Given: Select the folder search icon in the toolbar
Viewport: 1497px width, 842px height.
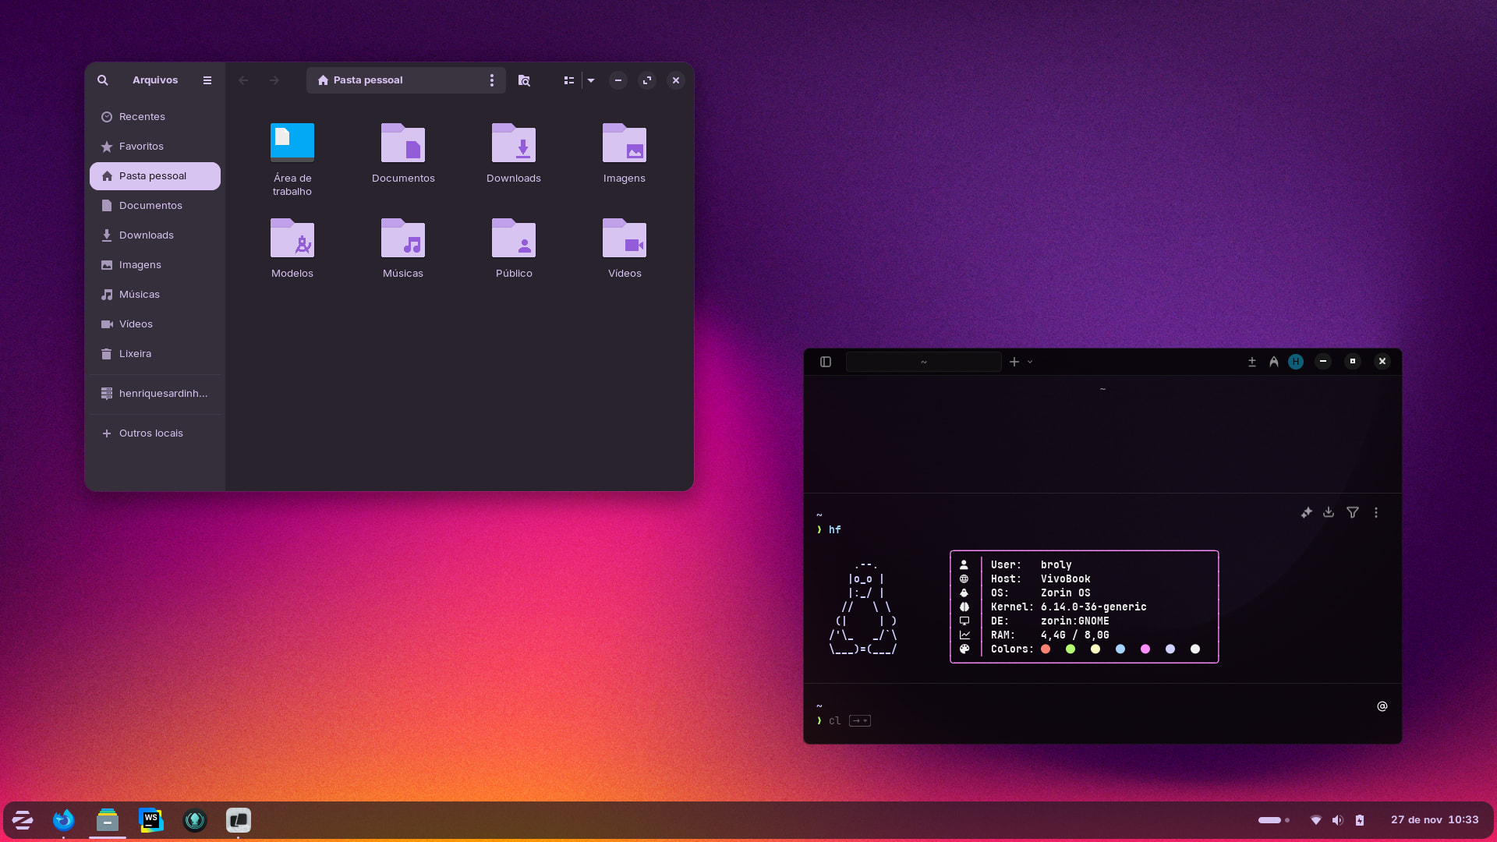Looking at the screenshot, I should point(524,80).
